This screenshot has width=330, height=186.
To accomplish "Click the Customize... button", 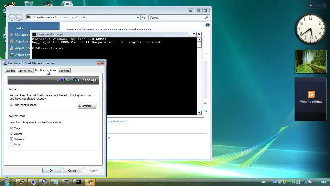I will click(87, 106).
